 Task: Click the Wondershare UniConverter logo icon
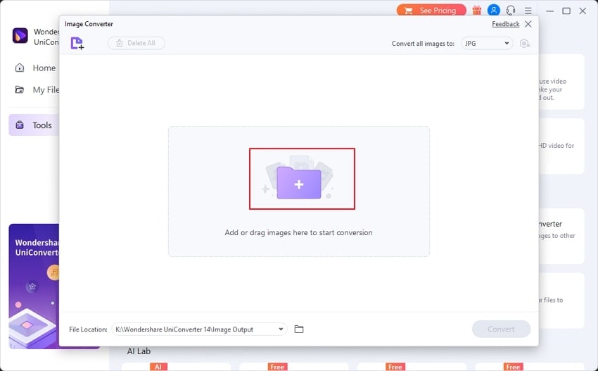tap(20, 36)
